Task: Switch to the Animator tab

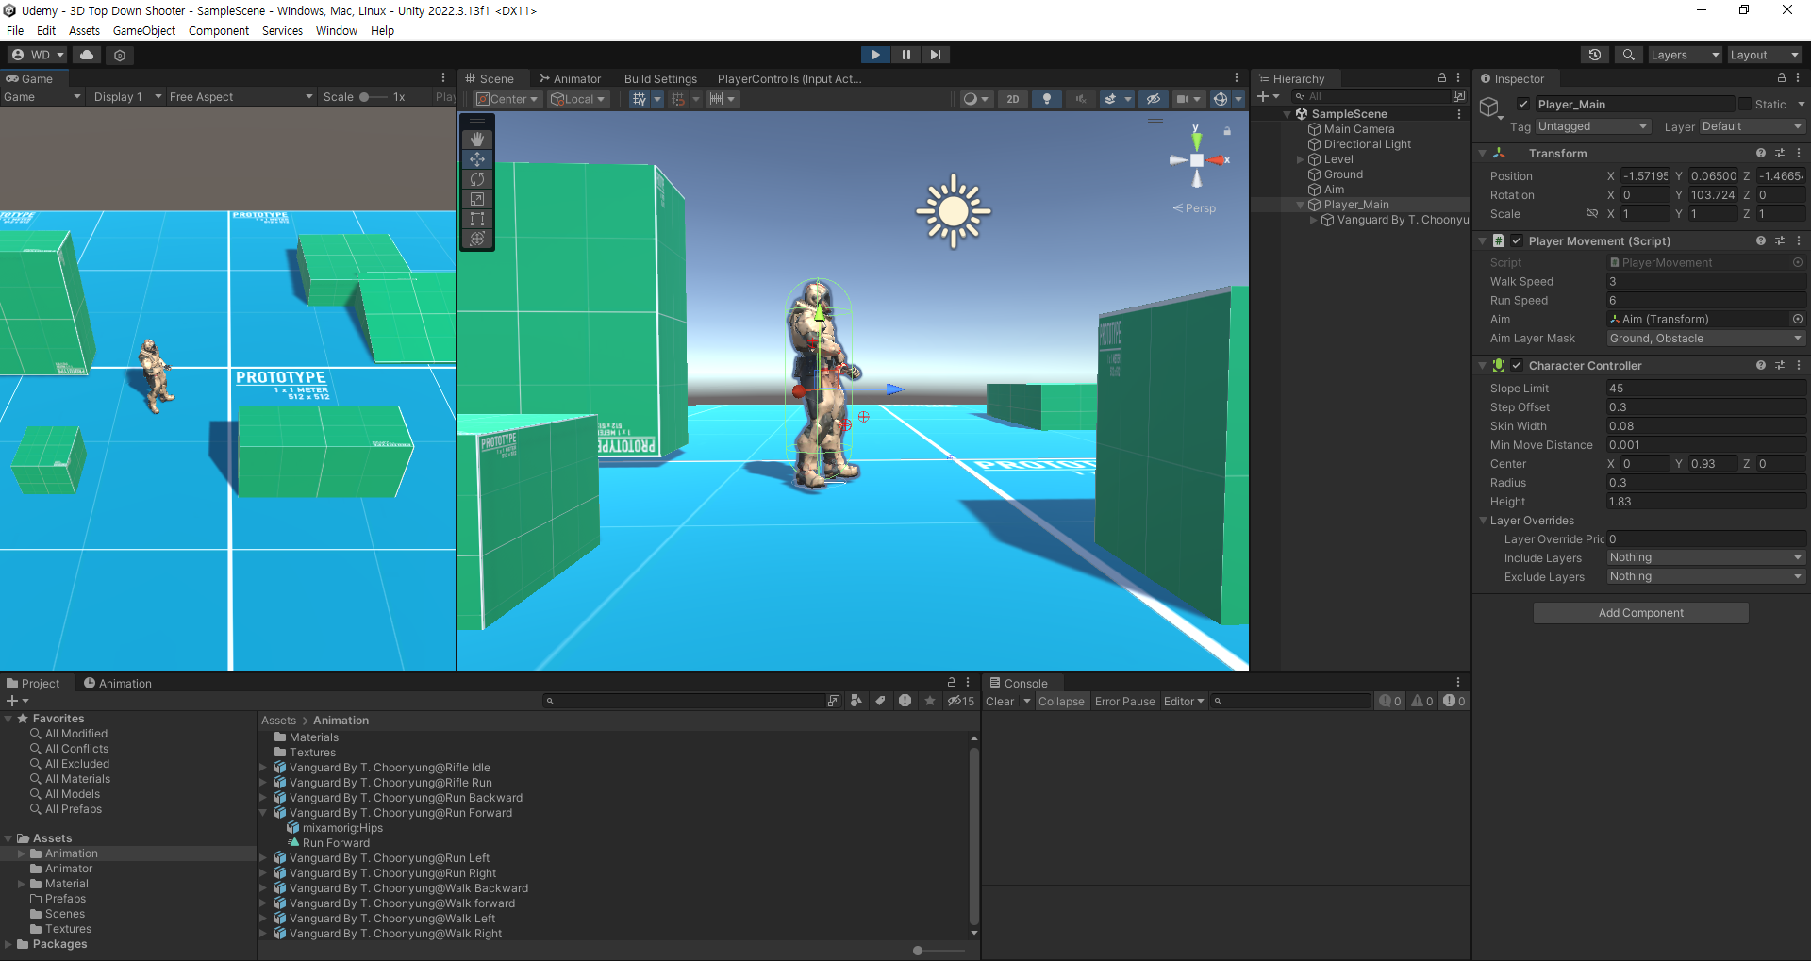Action: (570, 78)
